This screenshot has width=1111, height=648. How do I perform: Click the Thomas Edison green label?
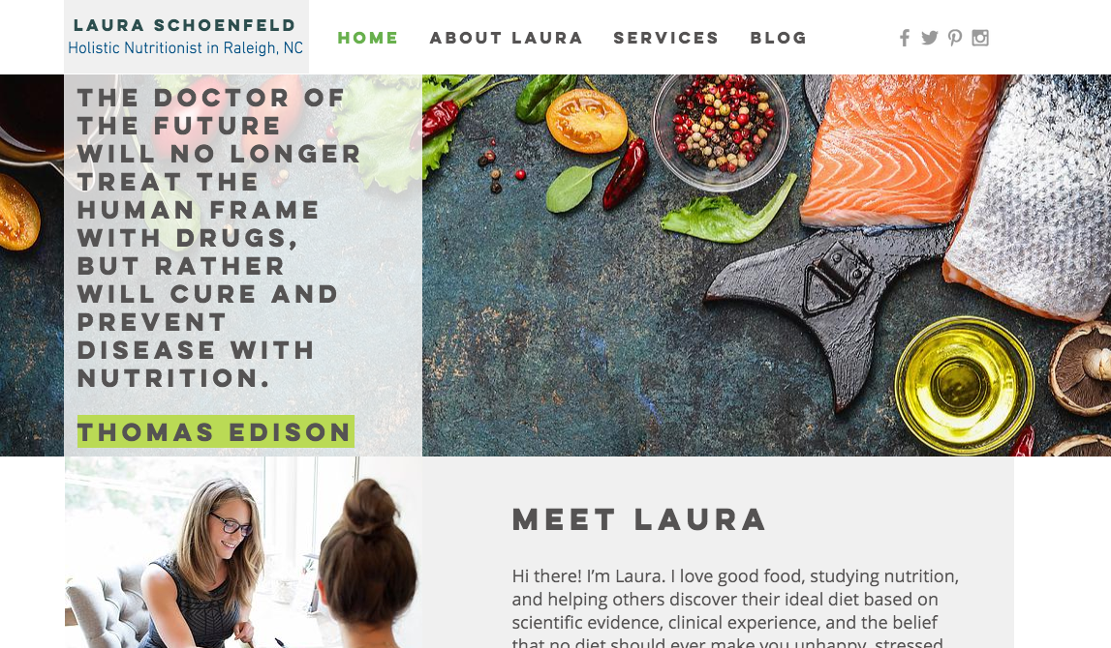click(x=215, y=431)
